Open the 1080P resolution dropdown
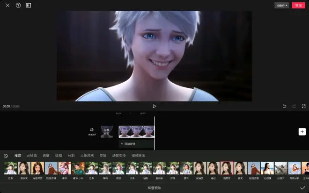Screen dimensions: 309x193 click(x=282, y=6)
